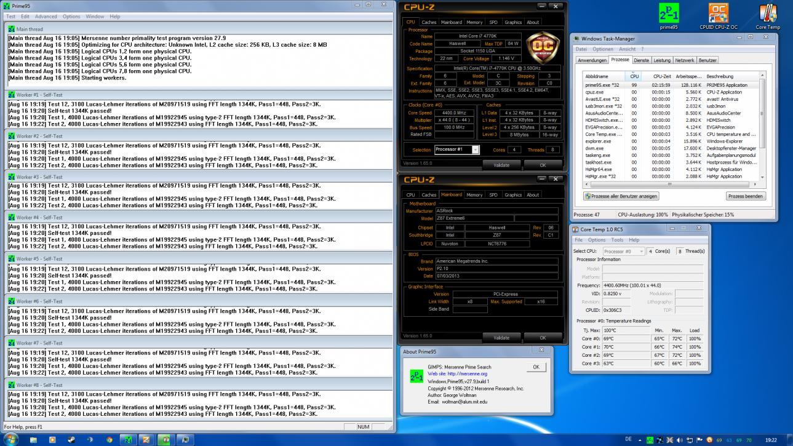
Task: Open the Select CPU dropdown in Core Temp
Action: 624,251
